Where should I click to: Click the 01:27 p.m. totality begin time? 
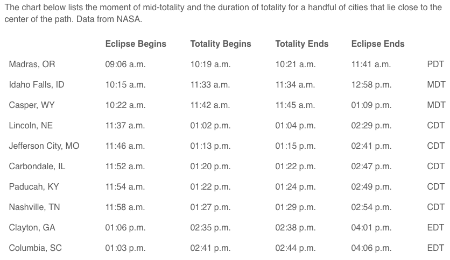tap(210, 207)
